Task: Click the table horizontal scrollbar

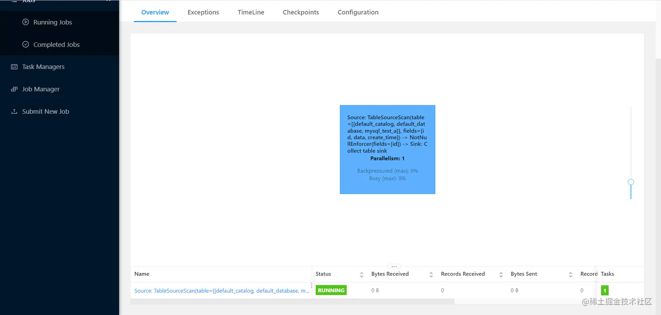Action: (292, 301)
